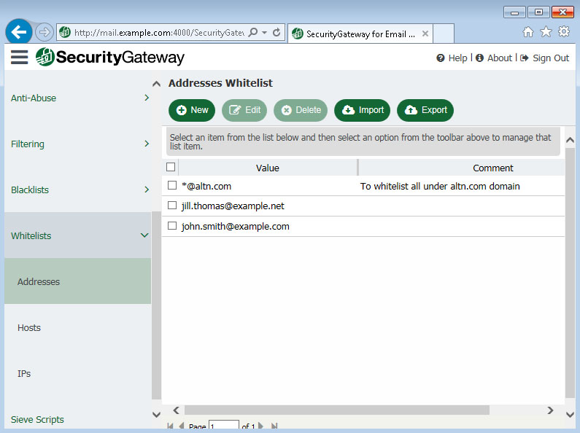Open the About link
The height and width of the screenshot is (433, 580).
(494, 58)
